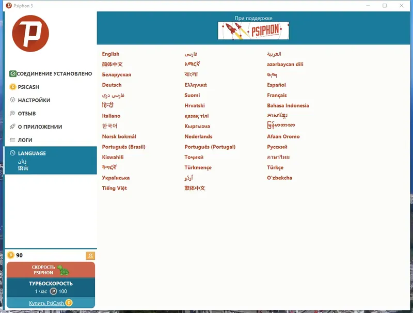Choose Afaan Oromo language
The image size is (413, 313).
coord(283,136)
